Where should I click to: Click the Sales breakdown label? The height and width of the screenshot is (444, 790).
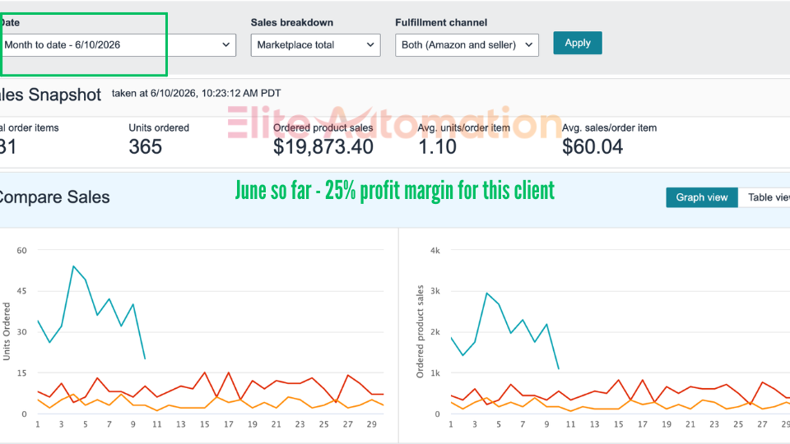[291, 23]
